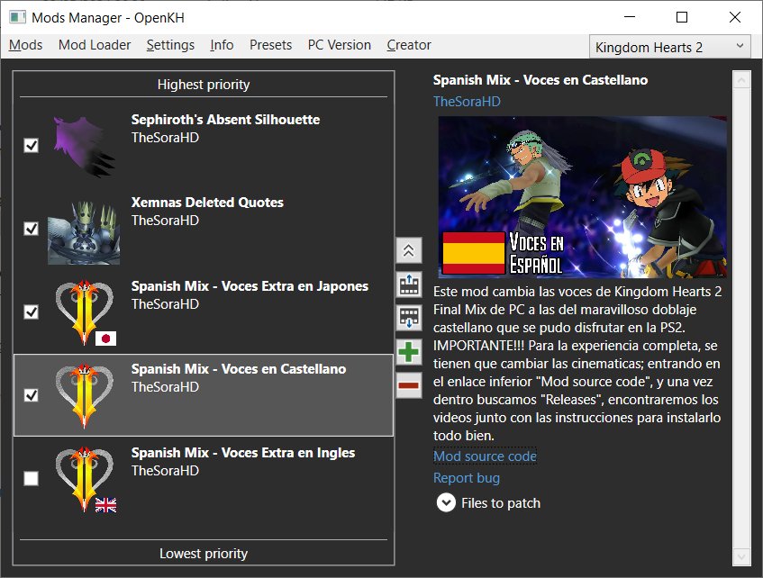
Task: Uncheck Spanish Mix - Voces en Castellano
Action: (x=32, y=394)
